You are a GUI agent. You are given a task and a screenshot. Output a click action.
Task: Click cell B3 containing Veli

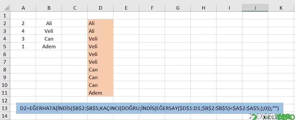tap(49, 31)
